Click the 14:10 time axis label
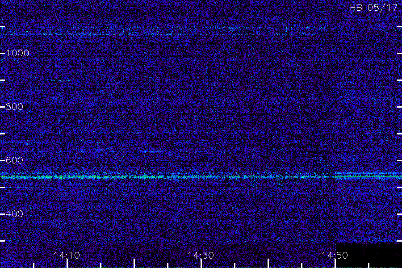This screenshot has height=268, width=402. 67,255
